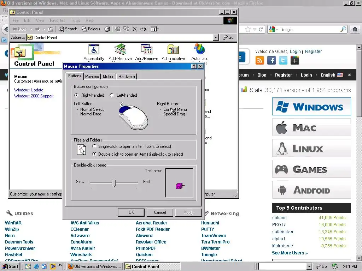Screen dimensions: 362x271
Task: Select Double-click to open an item option
Action: coord(94,154)
